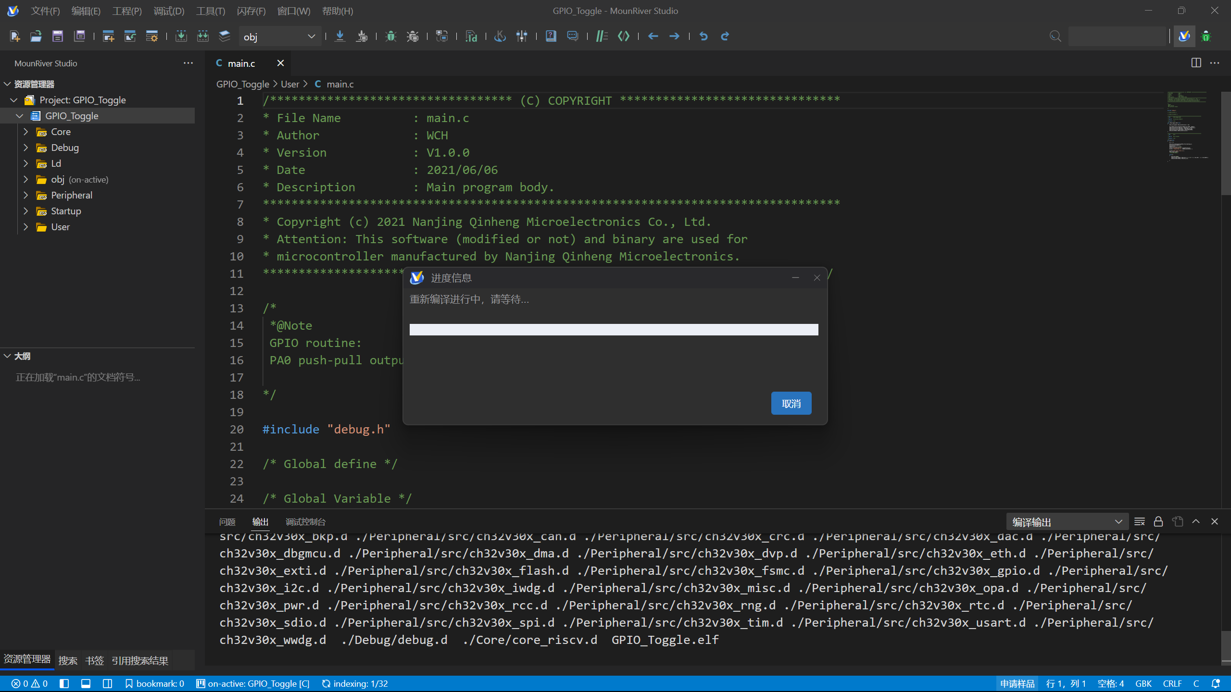Clear the output panel with list icon
Image resolution: width=1231 pixels, height=692 pixels.
1139,521
